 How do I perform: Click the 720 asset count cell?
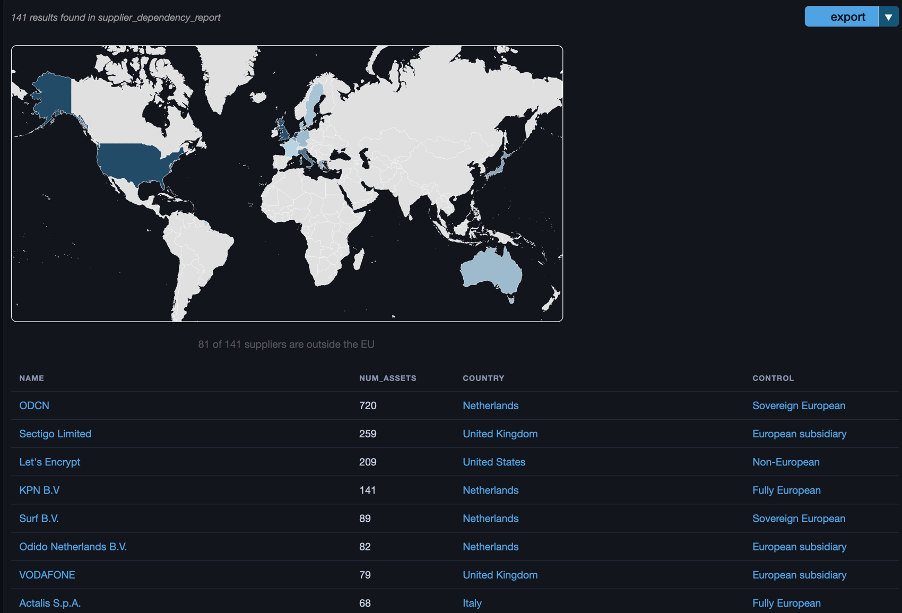pos(368,405)
